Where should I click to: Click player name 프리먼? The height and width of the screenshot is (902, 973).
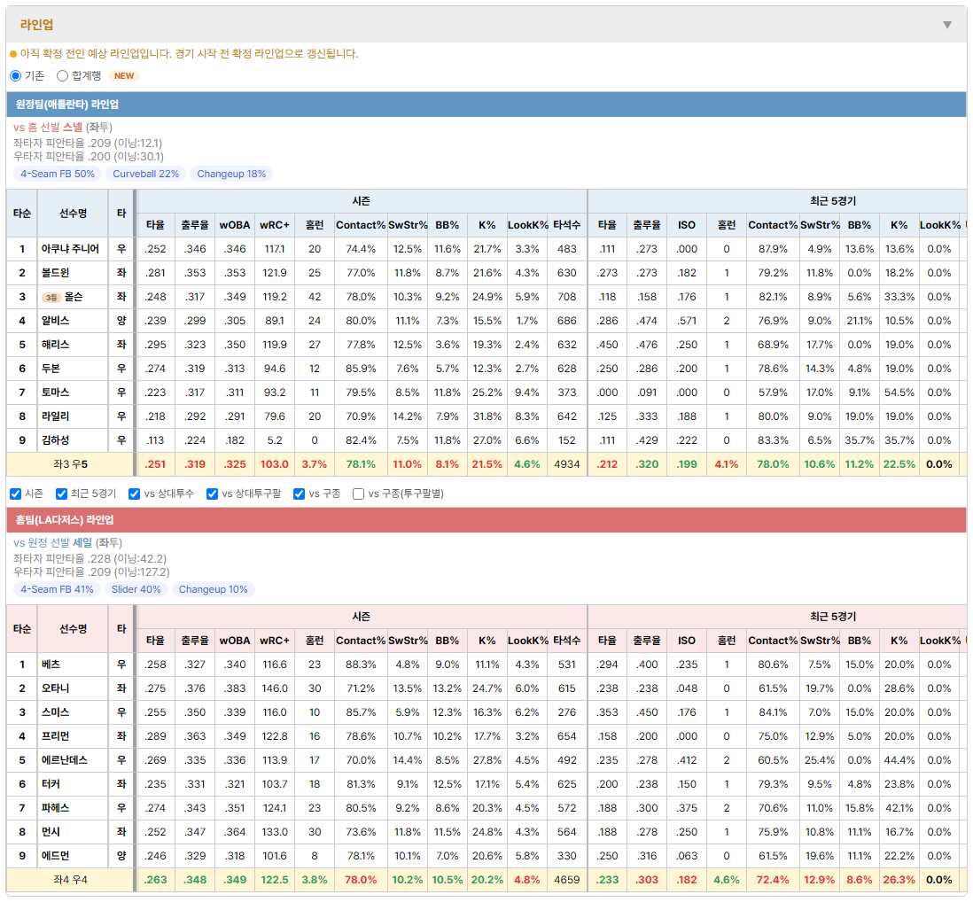(x=55, y=736)
